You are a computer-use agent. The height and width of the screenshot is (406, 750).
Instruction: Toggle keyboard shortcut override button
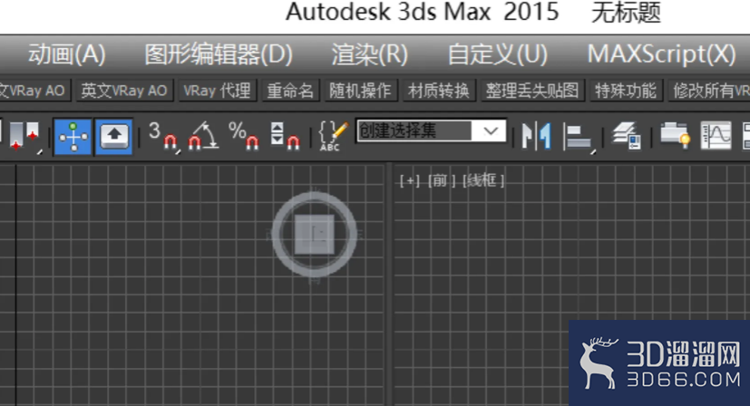(114, 137)
